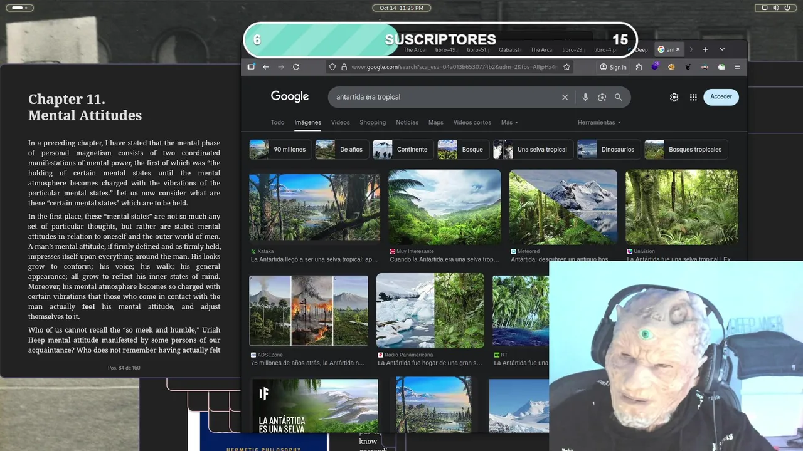
Task: Open system volume indicator in top bar
Action: point(776,8)
